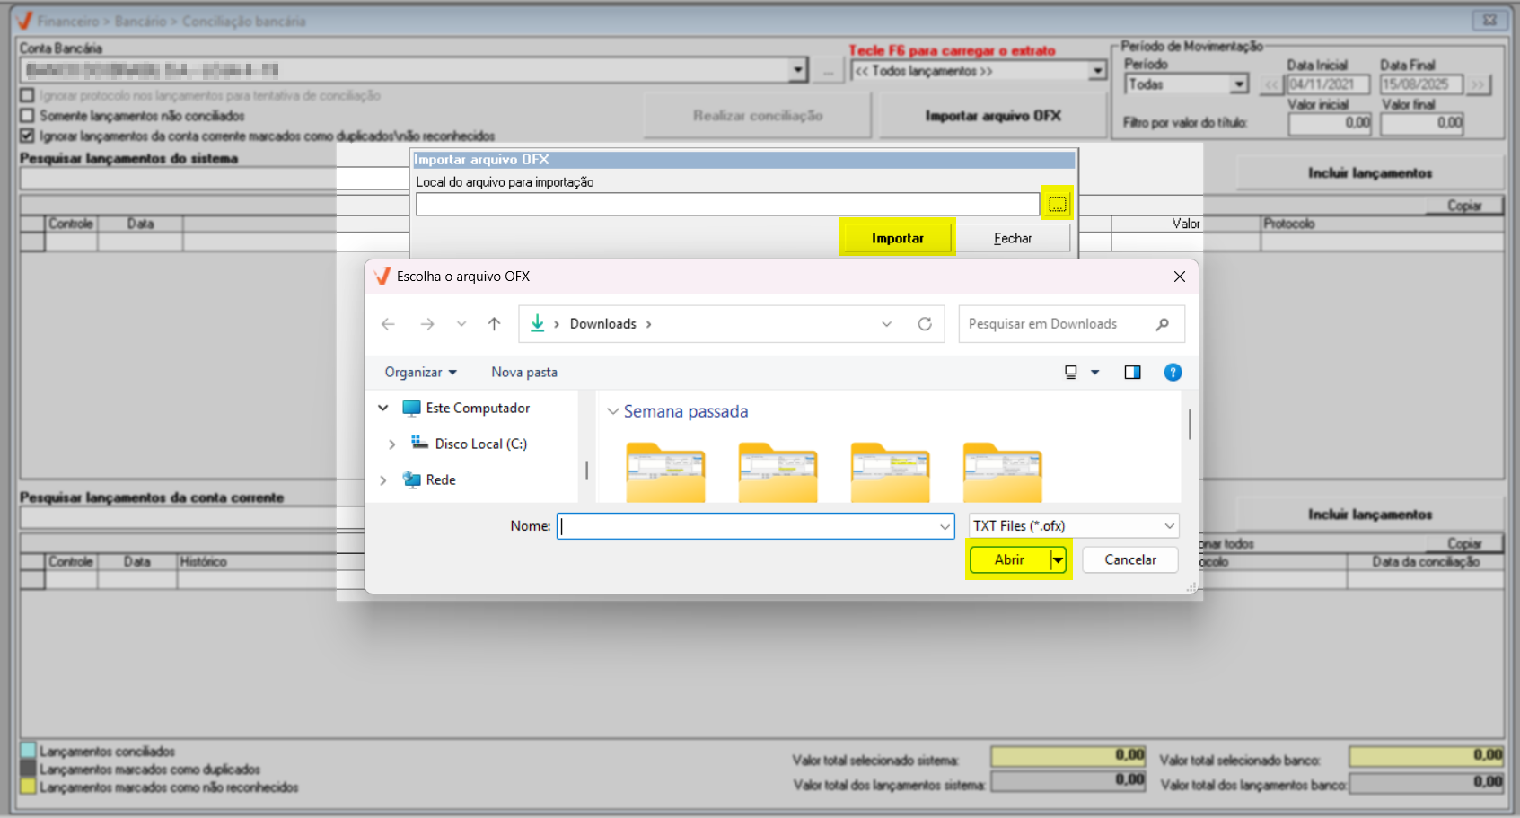
Task: Refresh the Downloads folder view
Action: tap(924, 324)
